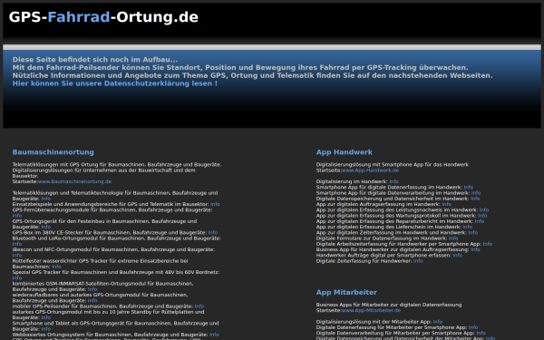This screenshot has width=544, height=340.
Task: Open Info for App zur digitalen Zeiterfassung
Action: pos(473,233)
